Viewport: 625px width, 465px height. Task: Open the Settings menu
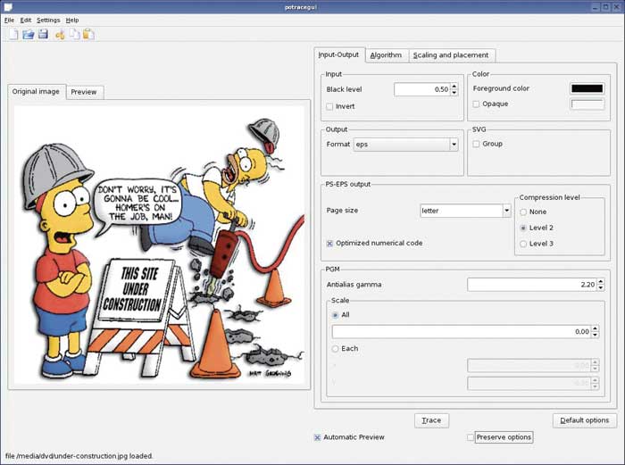click(48, 20)
